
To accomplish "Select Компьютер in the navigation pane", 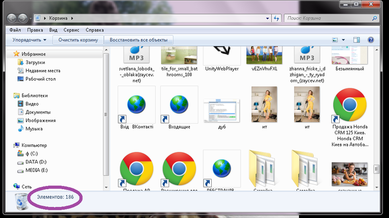I will click(x=34, y=145).
